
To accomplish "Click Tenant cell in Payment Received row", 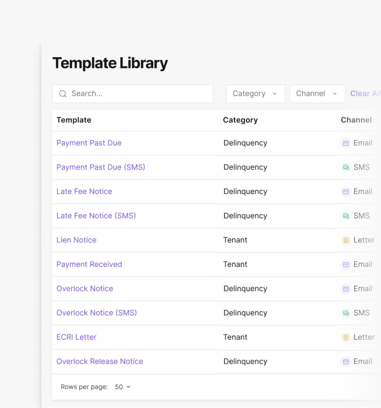I will [x=235, y=264].
